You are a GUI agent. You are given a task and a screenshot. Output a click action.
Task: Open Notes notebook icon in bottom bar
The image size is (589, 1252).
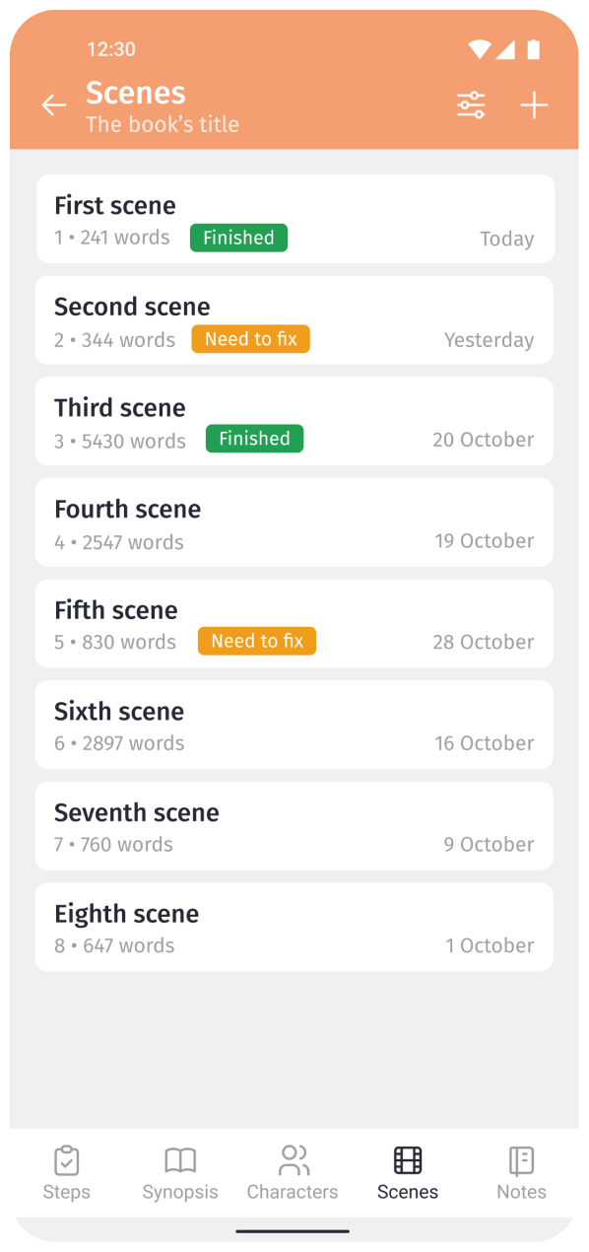click(x=521, y=1160)
